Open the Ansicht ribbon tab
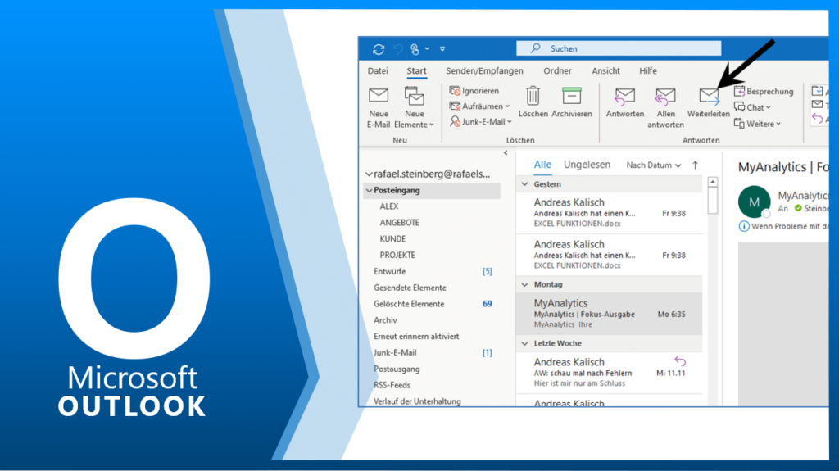 pos(605,70)
